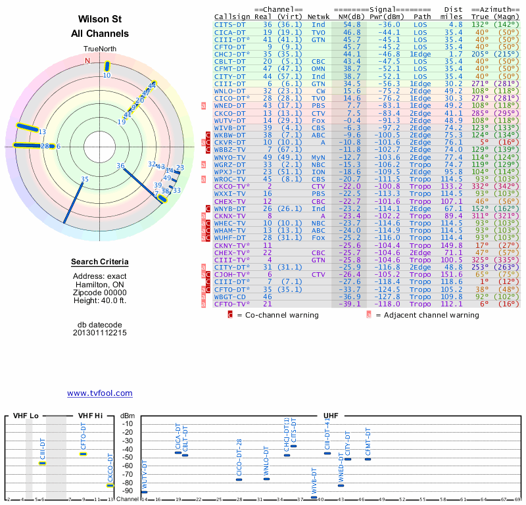Click adjacent channel warning icon beside WROC-TV

coord(203,179)
